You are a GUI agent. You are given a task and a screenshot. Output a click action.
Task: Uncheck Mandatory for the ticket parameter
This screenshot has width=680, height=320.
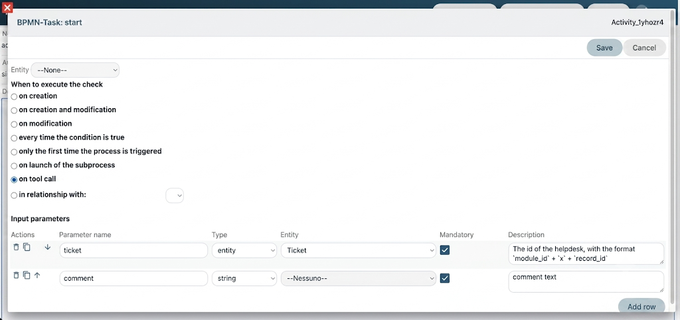pyautogui.click(x=444, y=250)
